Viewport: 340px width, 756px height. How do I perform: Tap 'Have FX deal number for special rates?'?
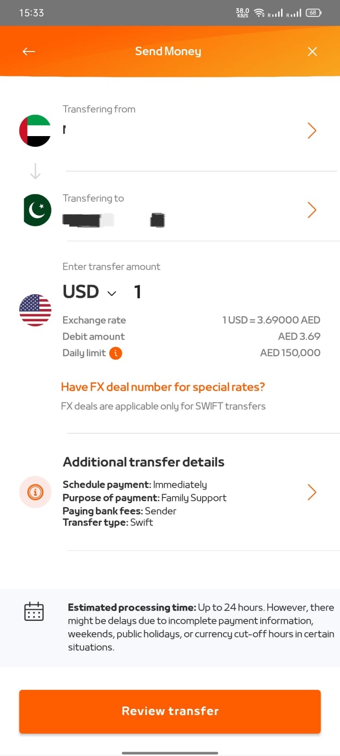163,387
